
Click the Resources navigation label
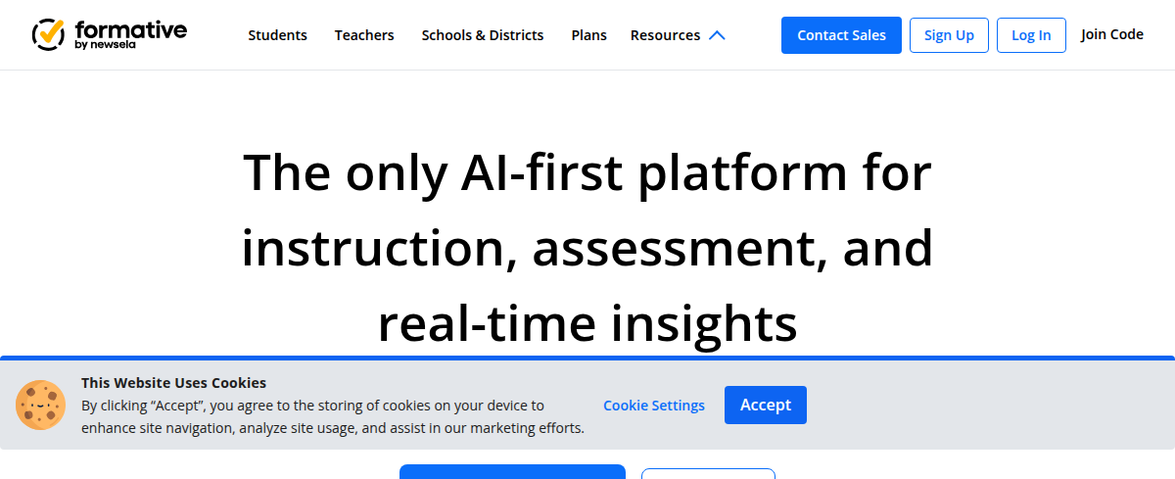(665, 35)
